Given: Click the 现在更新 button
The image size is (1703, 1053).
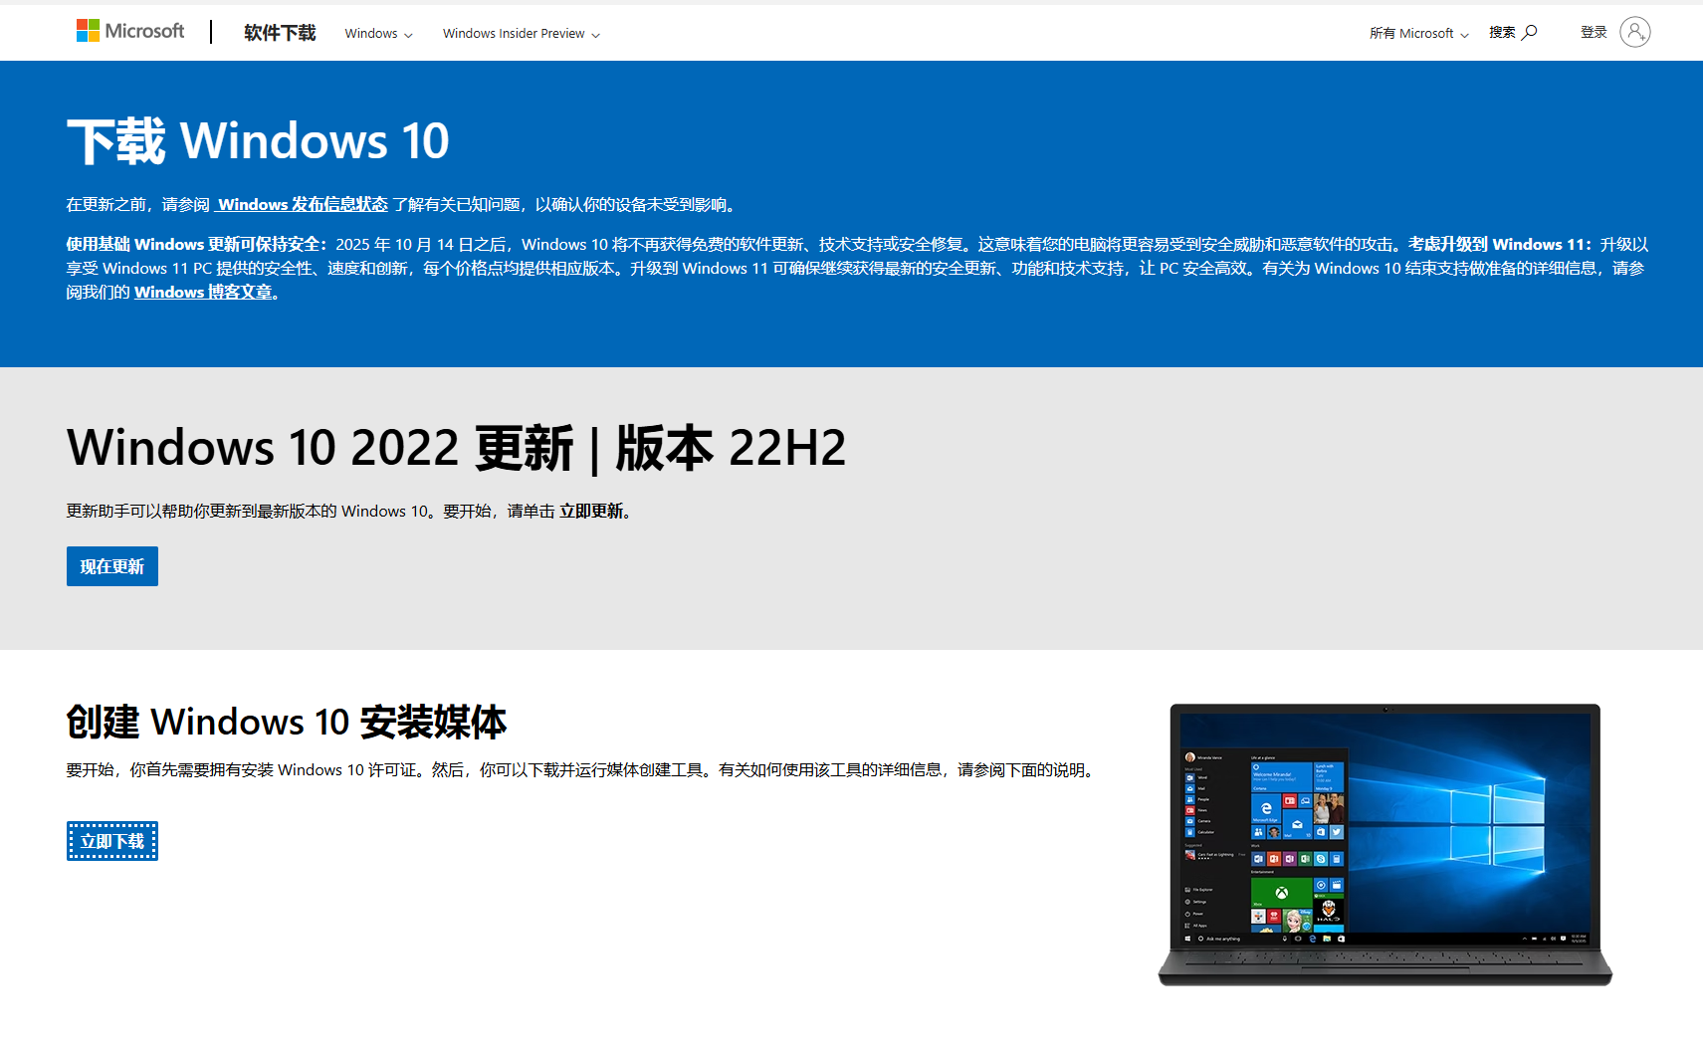Looking at the screenshot, I should point(112,566).
